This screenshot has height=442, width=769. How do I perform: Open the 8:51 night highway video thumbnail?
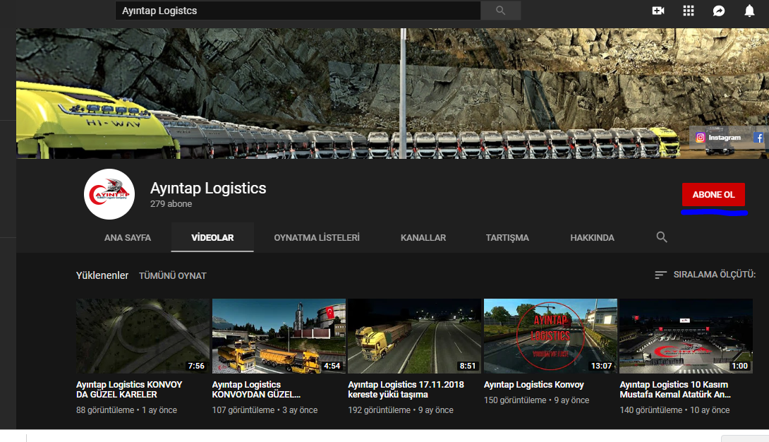414,336
